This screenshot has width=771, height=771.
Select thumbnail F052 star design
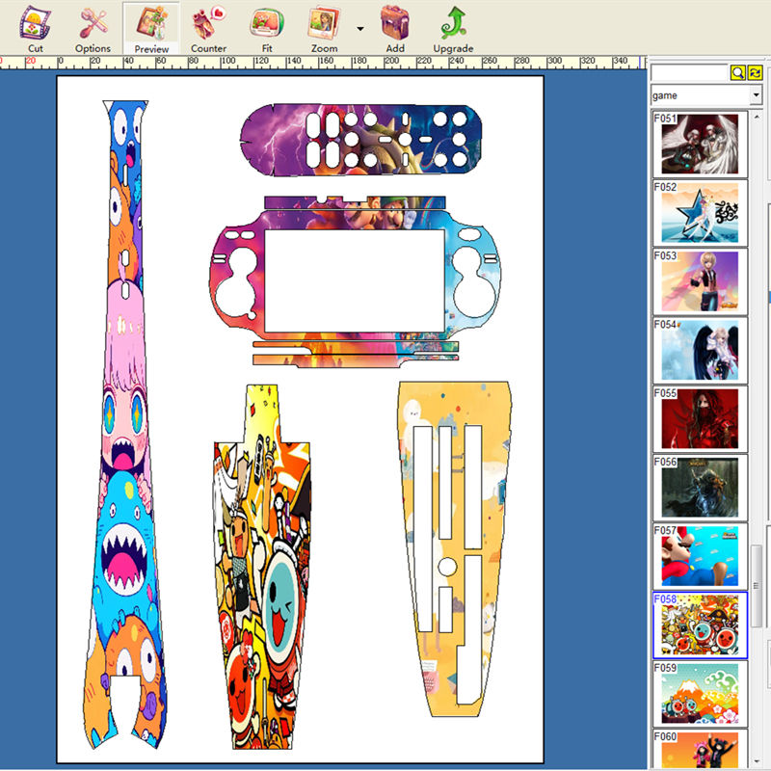(700, 212)
